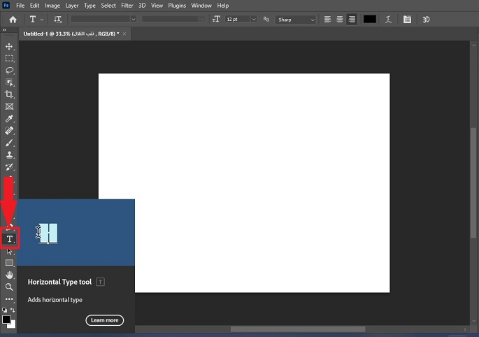Select the Rectangle shape tool
Viewport: 479px width, 337px height.
9,263
